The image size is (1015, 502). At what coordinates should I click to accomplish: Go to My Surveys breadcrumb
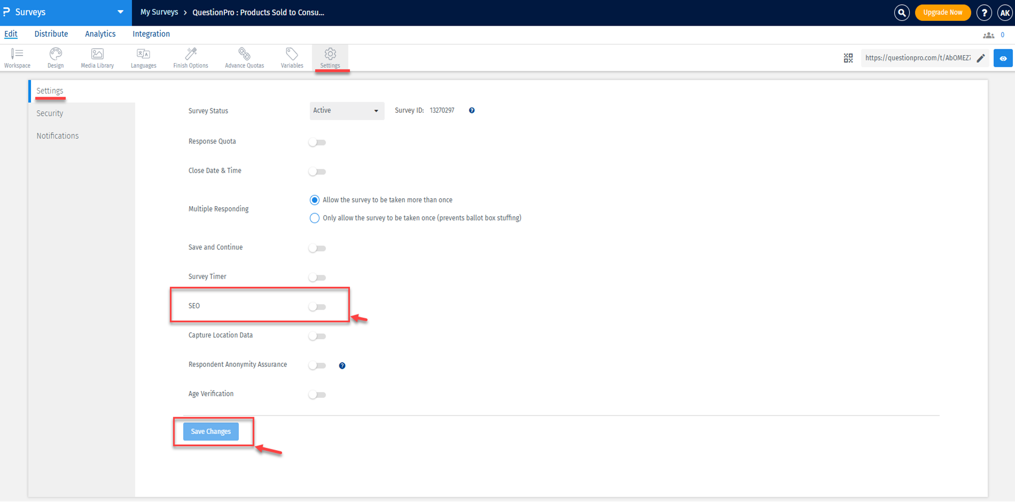(159, 12)
